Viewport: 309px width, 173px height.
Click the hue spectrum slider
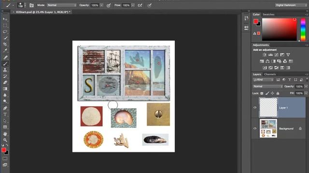pyautogui.click(x=303, y=30)
